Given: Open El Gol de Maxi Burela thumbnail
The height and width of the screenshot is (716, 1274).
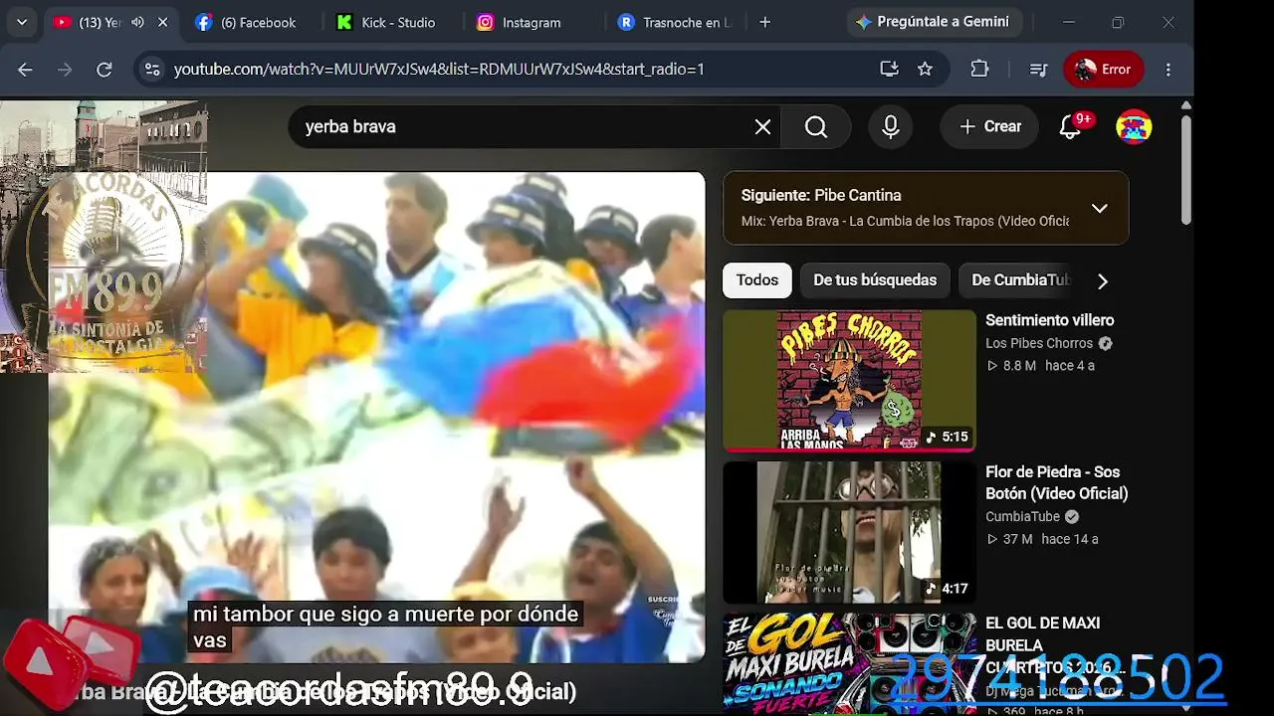Looking at the screenshot, I should tap(849, 663).
